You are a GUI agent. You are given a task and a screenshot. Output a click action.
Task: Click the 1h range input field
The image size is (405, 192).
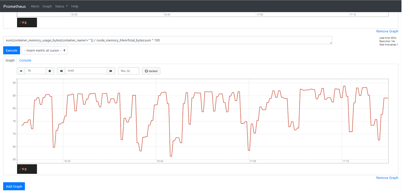(36, 71)
